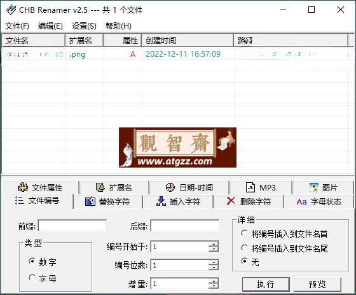Decrease the 编号开始于 value
356x295 pixels.
tap(214, 249)
